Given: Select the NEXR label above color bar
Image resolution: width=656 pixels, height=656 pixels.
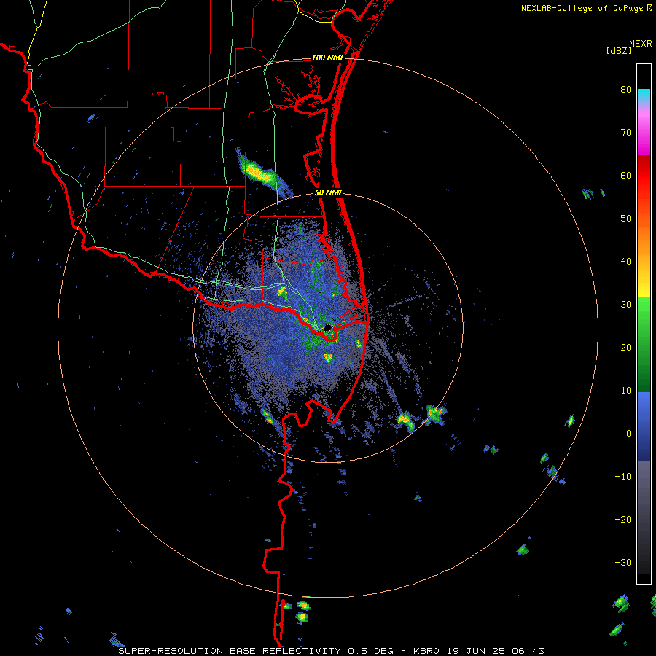Looking at the screenshot, I should (641, 44).
